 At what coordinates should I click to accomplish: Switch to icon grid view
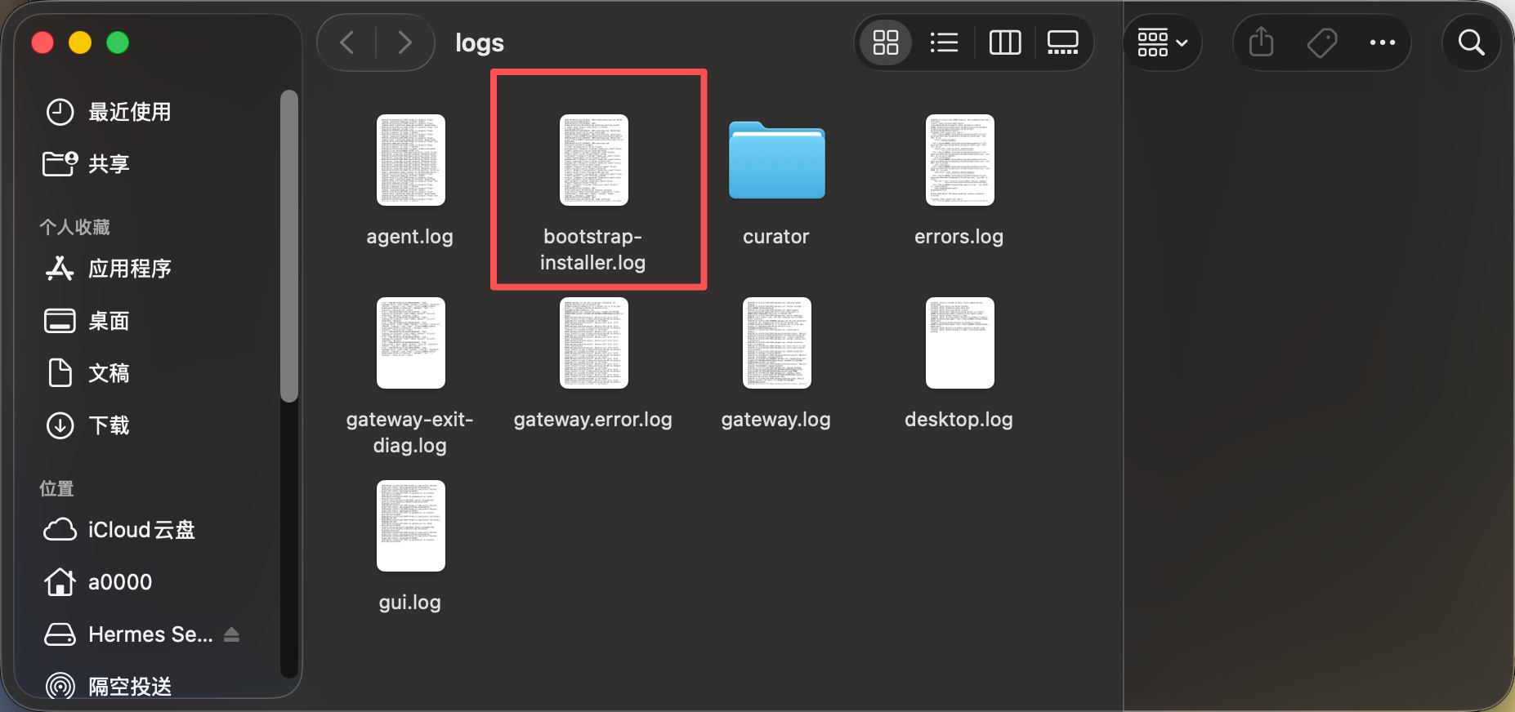(x=885, y=42)
